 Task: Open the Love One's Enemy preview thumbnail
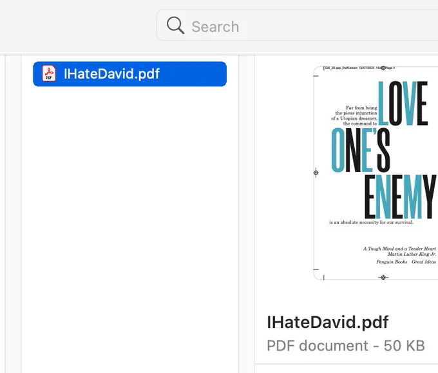coord(376,173)
